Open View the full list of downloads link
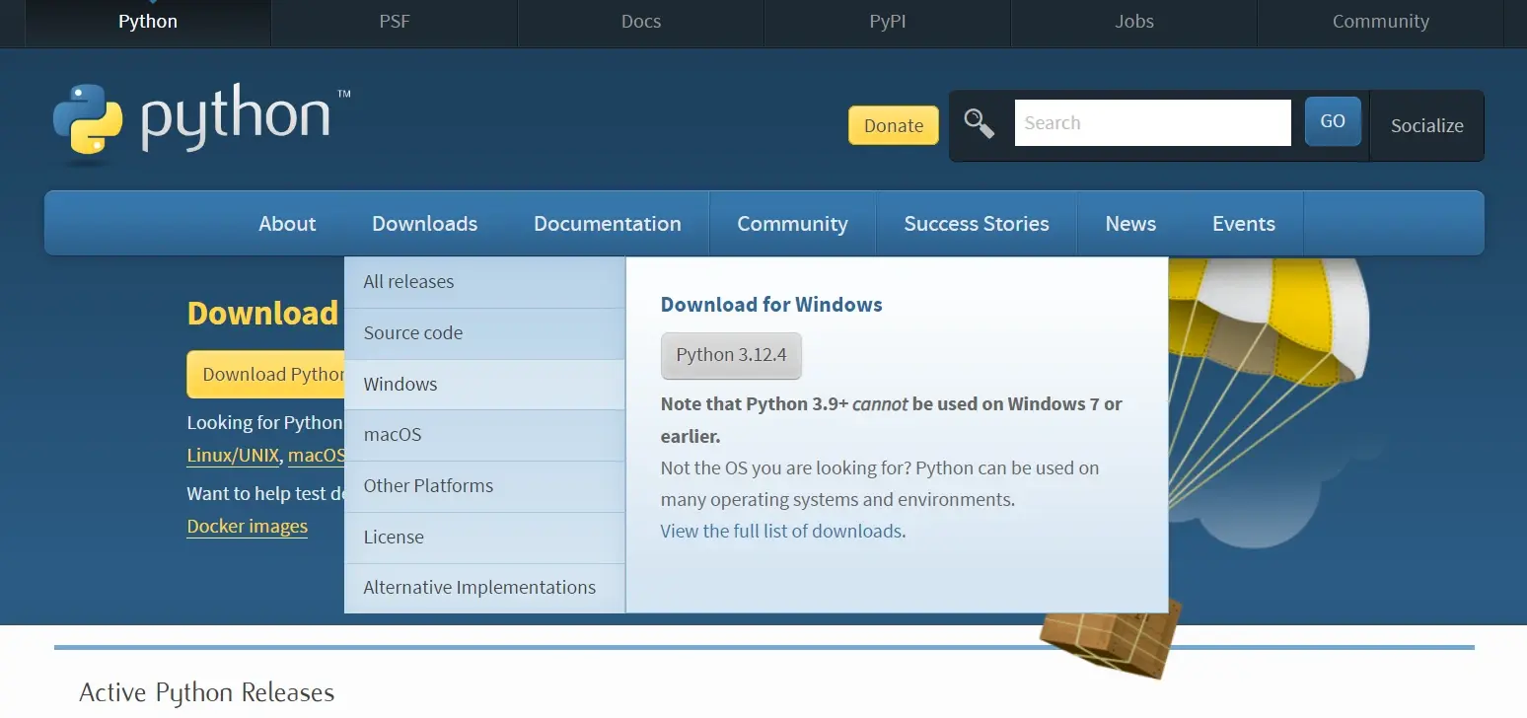Screen dimensions: 1527x718 click(781, 531)
